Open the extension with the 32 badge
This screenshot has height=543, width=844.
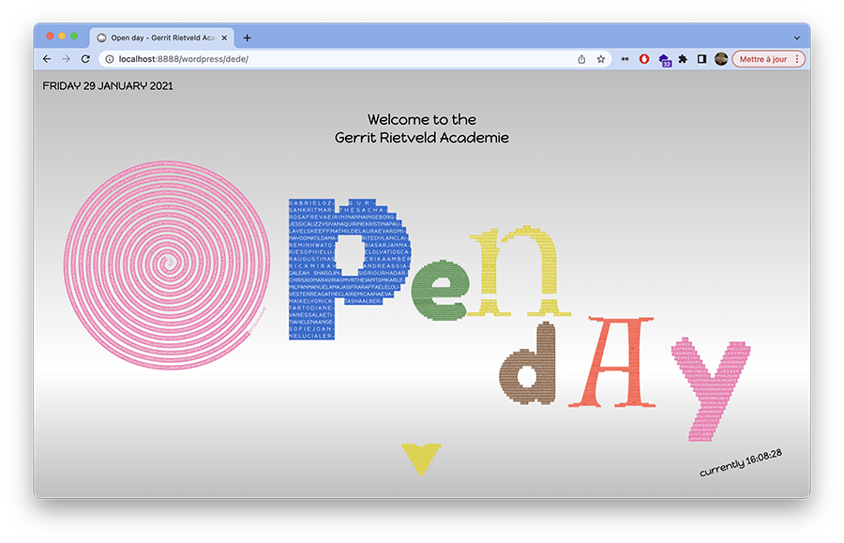point(665,60)
